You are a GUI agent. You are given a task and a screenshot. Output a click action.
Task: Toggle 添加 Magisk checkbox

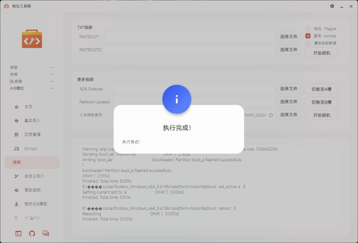[x=308, y=29]
